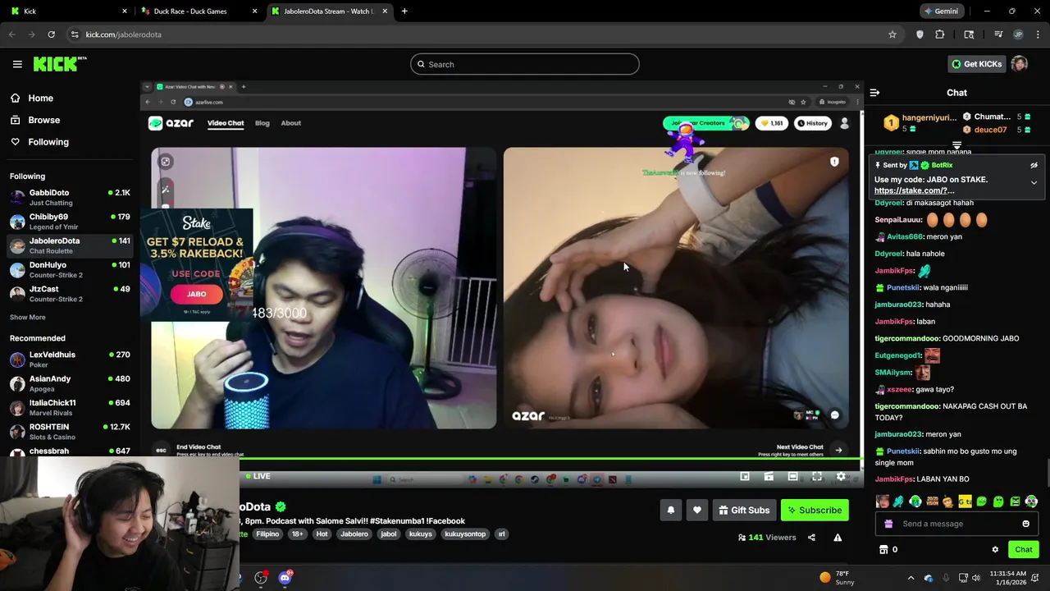This screenshot has height=591, width=1050.
Task: Click the kukuysontop tag
Action: pyautogui.click(x=465, y=534)
